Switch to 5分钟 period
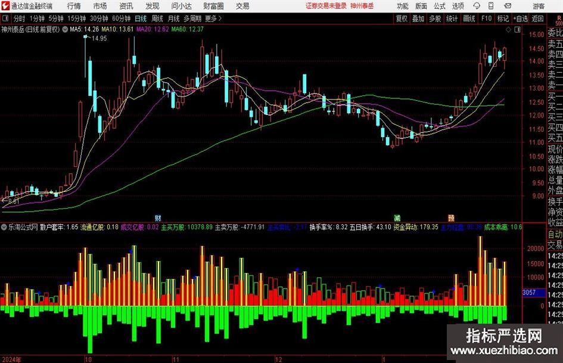This screenshot has width=563, height=363. 56,18
